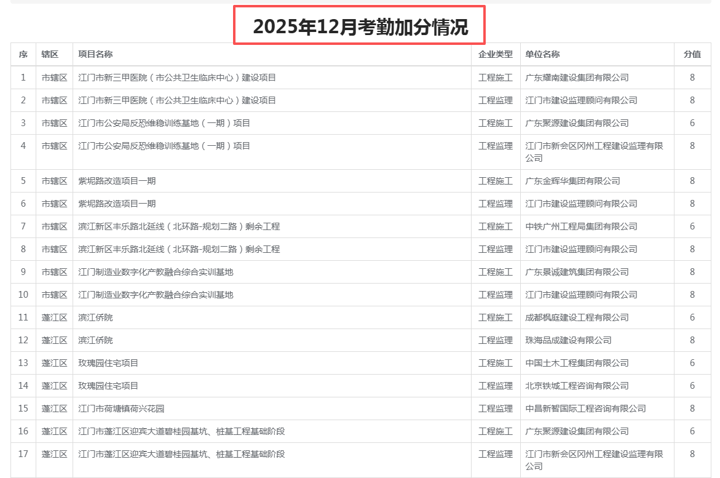Click the 序 column header
This screenshot has height=478, width=720.
point(23,54)
